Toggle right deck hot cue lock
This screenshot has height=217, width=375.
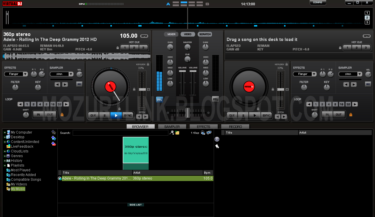click(340, 47)
